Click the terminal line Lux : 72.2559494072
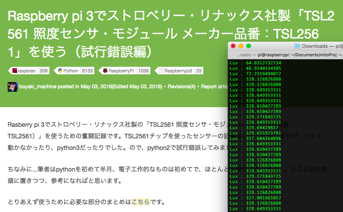 tap(255, 74)
